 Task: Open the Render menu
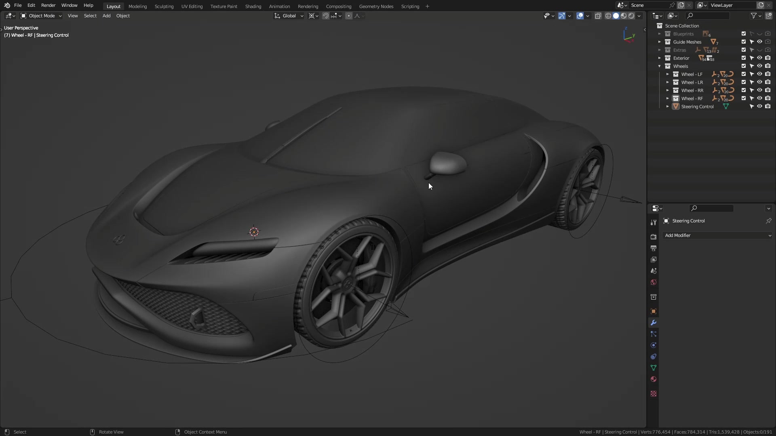(x=48, y=5)
